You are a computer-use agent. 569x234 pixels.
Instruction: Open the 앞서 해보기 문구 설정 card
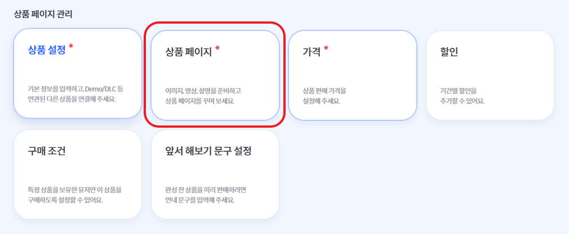coord(215,174)
